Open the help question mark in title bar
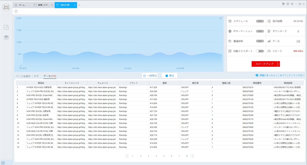The width and height of the screenshot is (307, 165). click(x=288, y=4)
